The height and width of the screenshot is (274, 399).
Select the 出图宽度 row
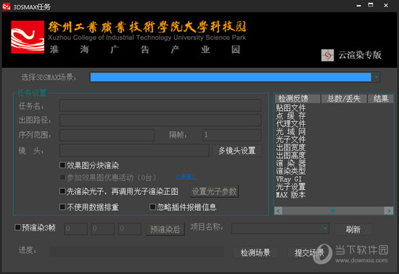[x=291, y=147]
